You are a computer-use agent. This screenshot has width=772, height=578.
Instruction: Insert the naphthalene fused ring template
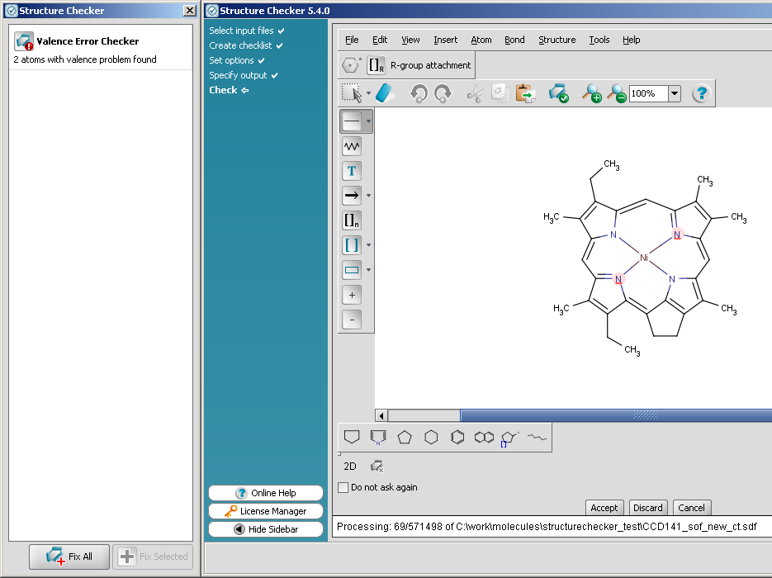point(484,437)
